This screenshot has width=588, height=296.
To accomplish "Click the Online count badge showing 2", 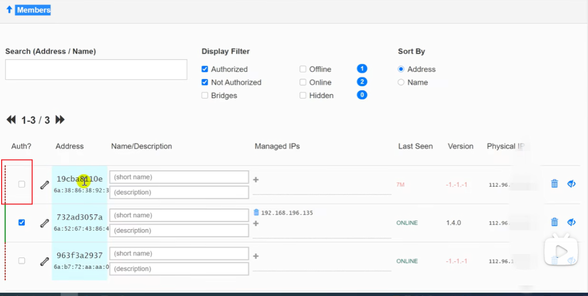I will [x=362, y=82].
